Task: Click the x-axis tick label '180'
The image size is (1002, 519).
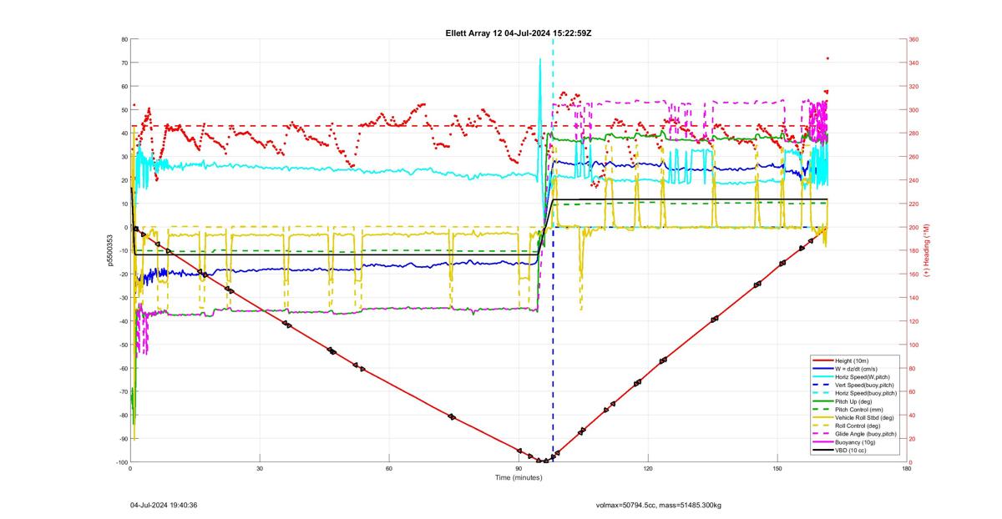Action: click(907, 469)
